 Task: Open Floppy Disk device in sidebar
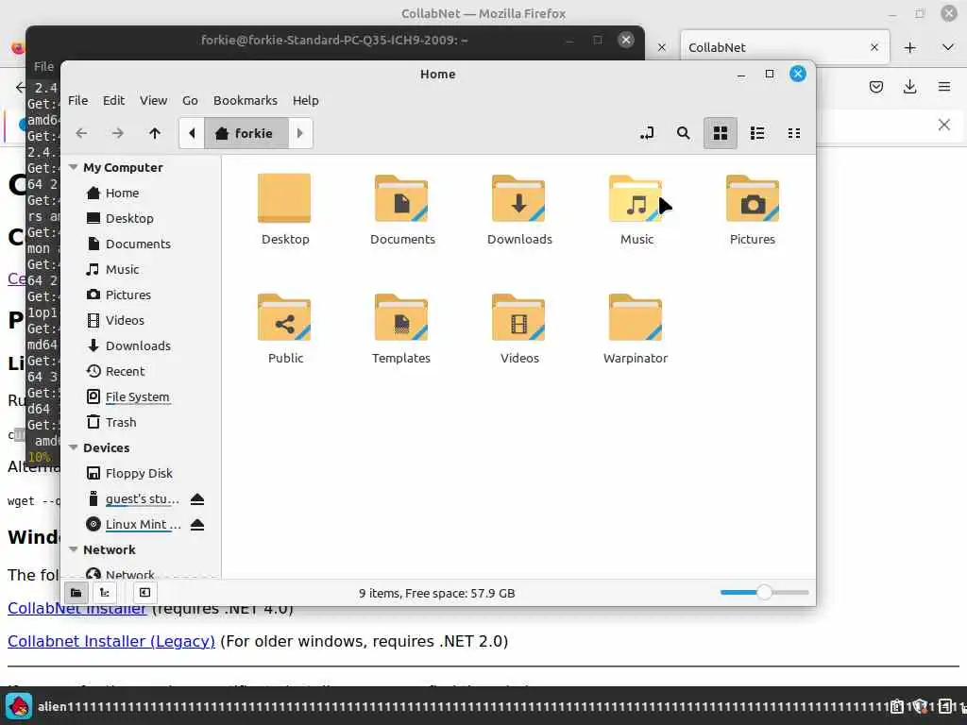tap(139, 473)
